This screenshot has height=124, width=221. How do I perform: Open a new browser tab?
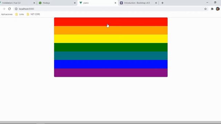point(162,3)
